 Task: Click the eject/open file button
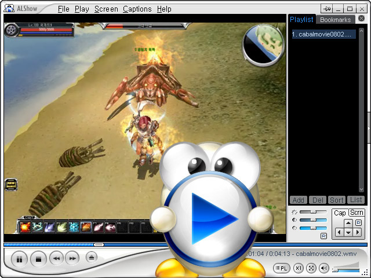point(92,258)
